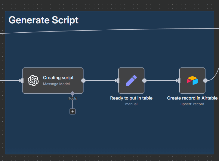Click input handle of pencil Edit node
This screenshot has width=219, height=161.
118,80
